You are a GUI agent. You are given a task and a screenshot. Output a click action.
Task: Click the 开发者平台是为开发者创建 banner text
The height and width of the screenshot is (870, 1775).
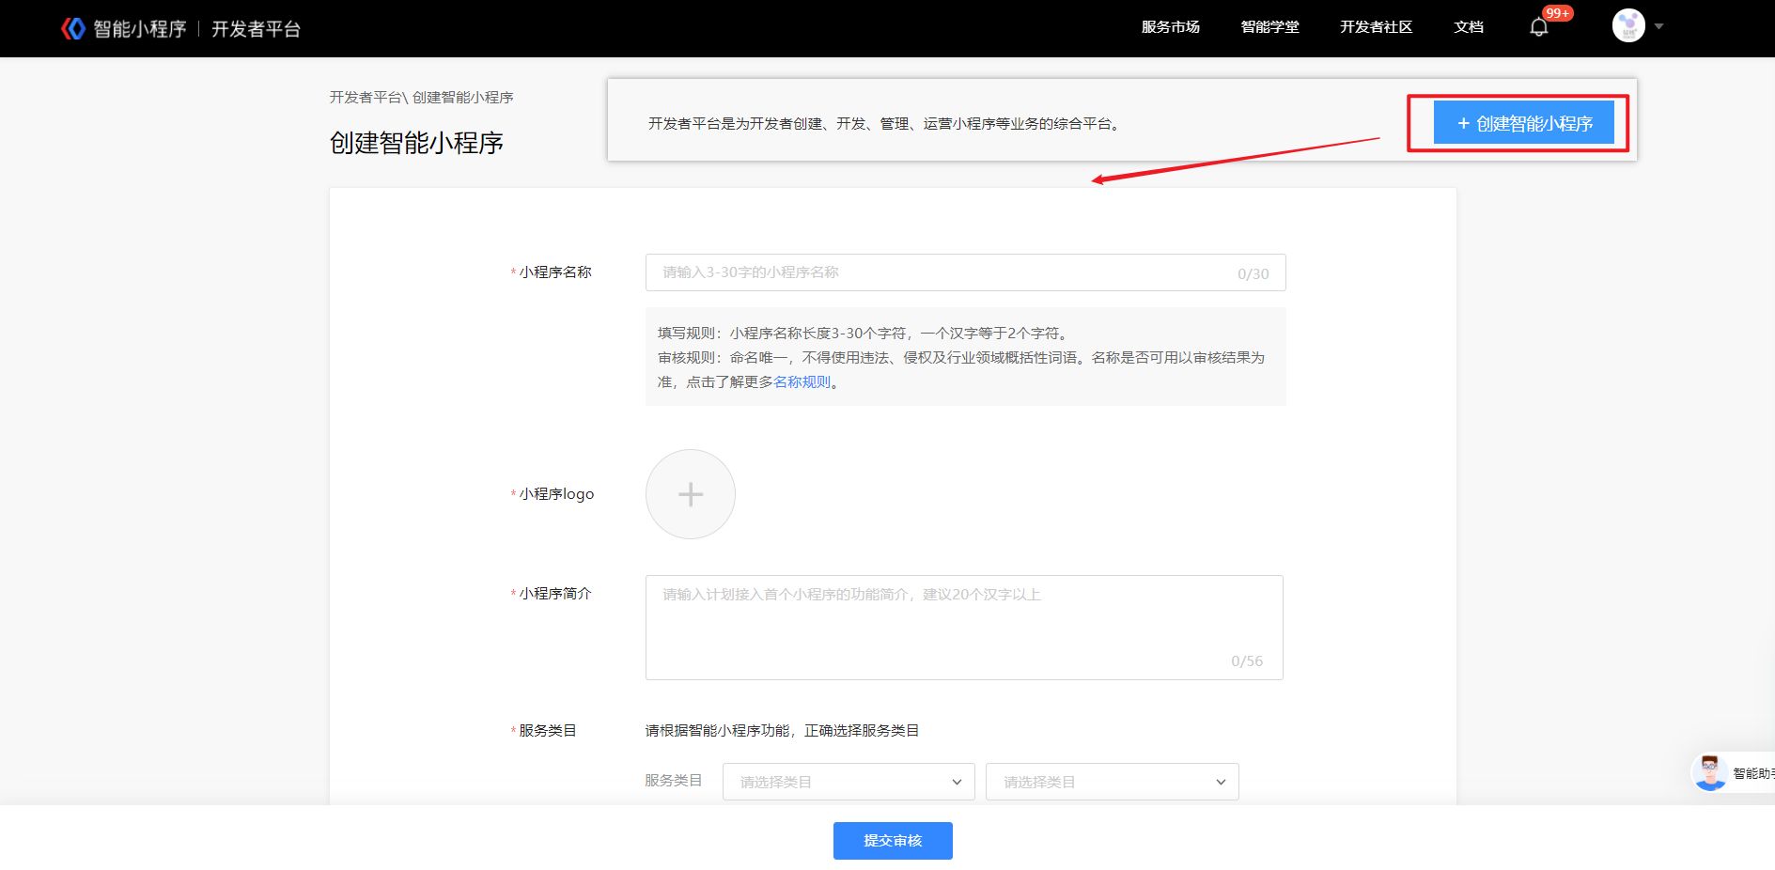(884, 124)
